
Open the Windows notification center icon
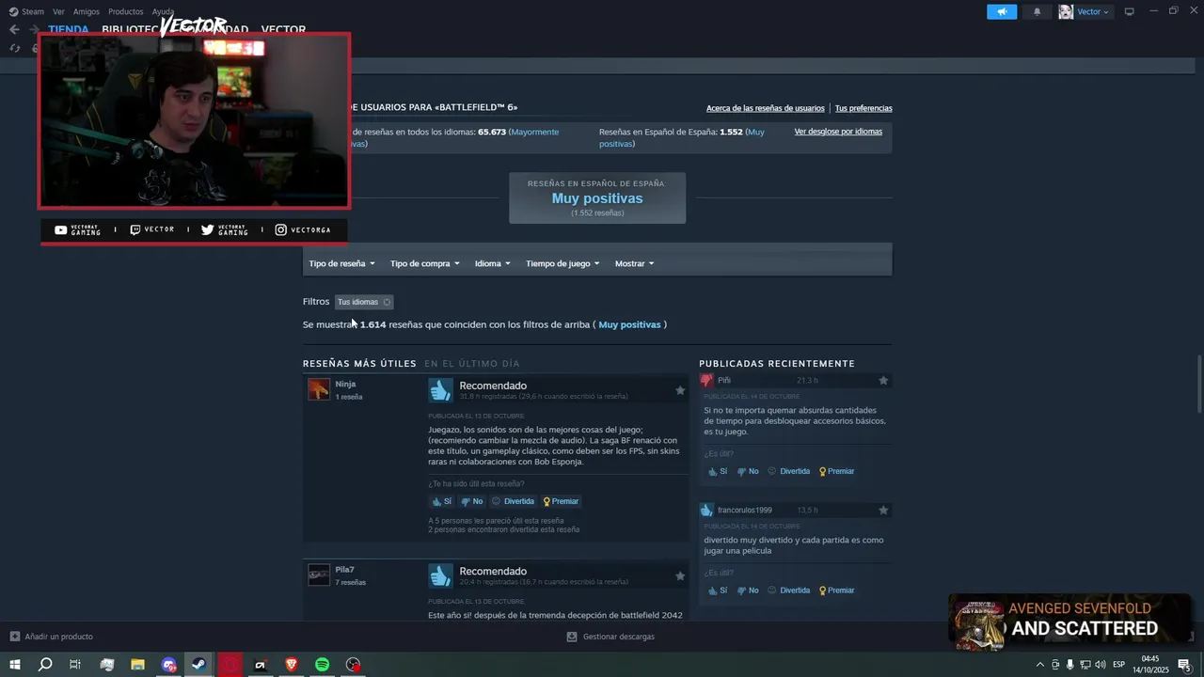tap(1184, 665)
